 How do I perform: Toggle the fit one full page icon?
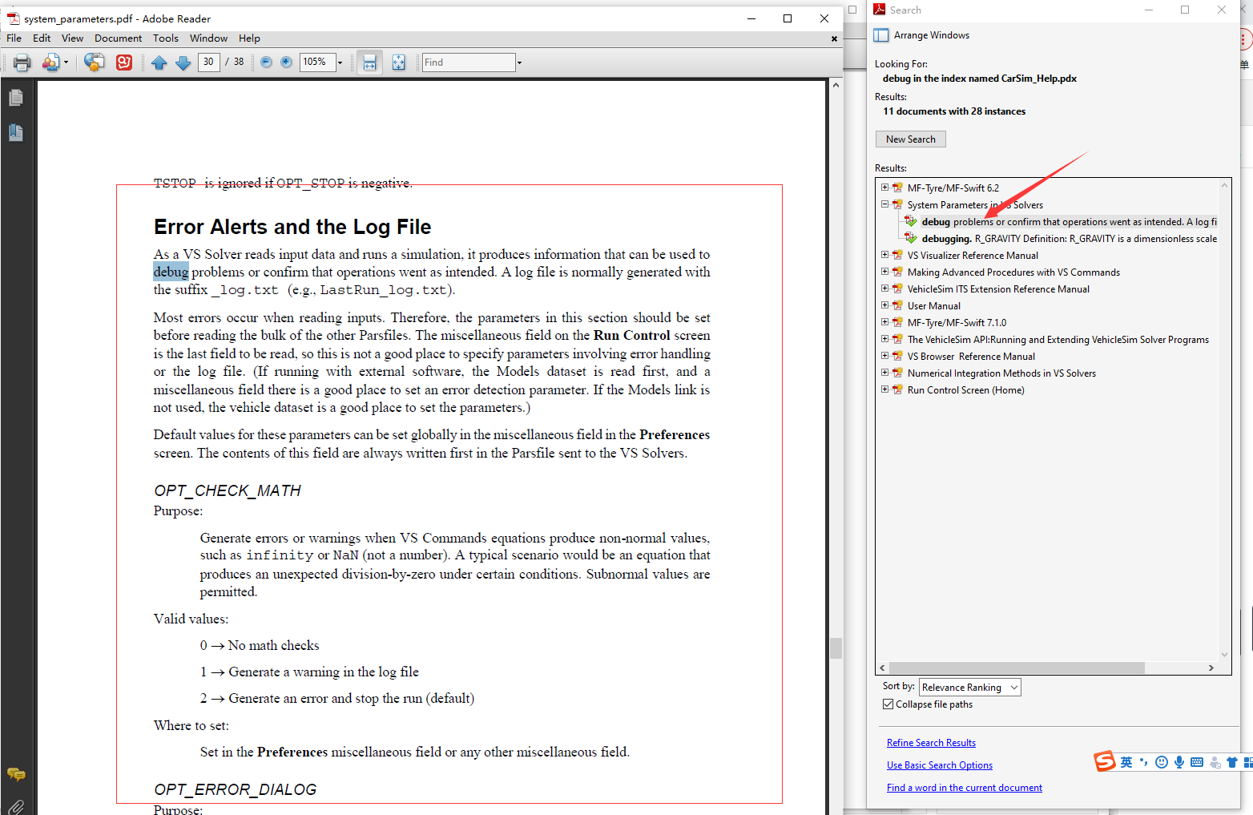click(398, 63)
